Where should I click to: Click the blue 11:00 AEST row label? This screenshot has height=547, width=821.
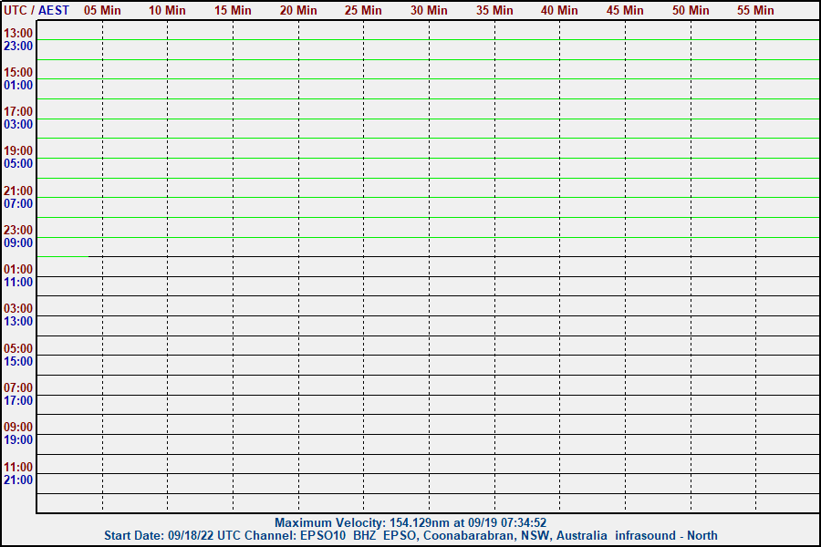pos(18,283)
